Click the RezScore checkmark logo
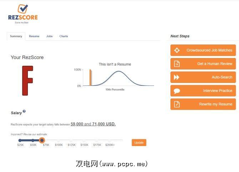 click(23, 9)
